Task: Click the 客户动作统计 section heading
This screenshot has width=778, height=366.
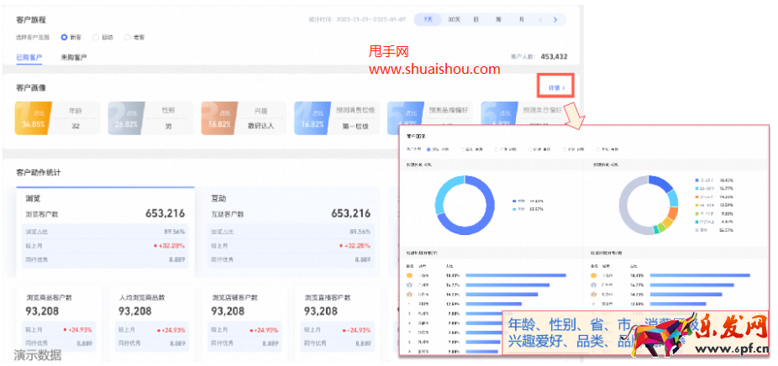Action: point(39,173)
